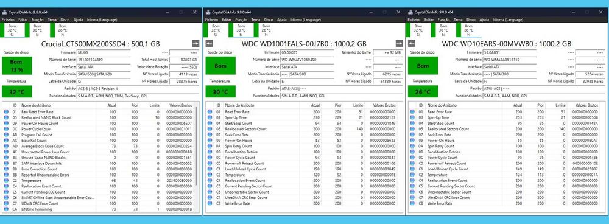Click blue status dot for Reallocated NAND Block Count
Screen dimensions: 609x224
[6, 117]
